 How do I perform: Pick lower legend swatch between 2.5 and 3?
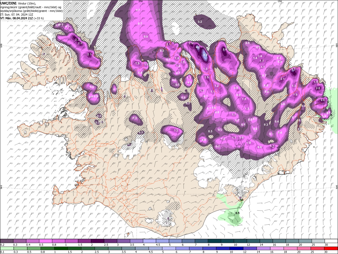click(101, 248)
